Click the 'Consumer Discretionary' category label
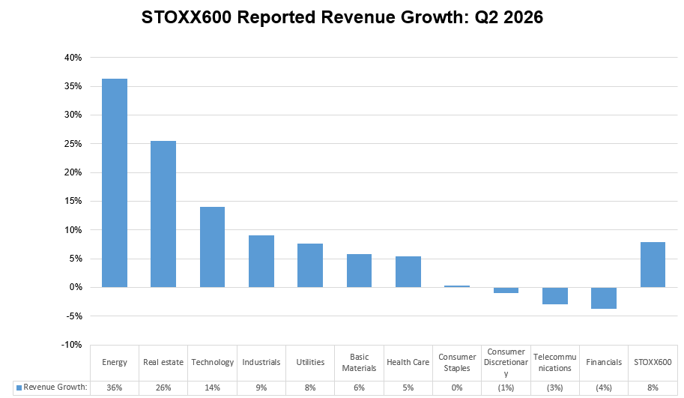This screenshot has height=398, width=684. [506, 362]
